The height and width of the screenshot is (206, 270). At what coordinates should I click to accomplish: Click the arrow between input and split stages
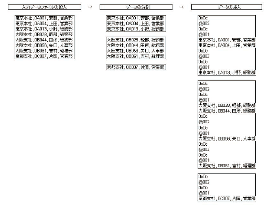(90, 7)
